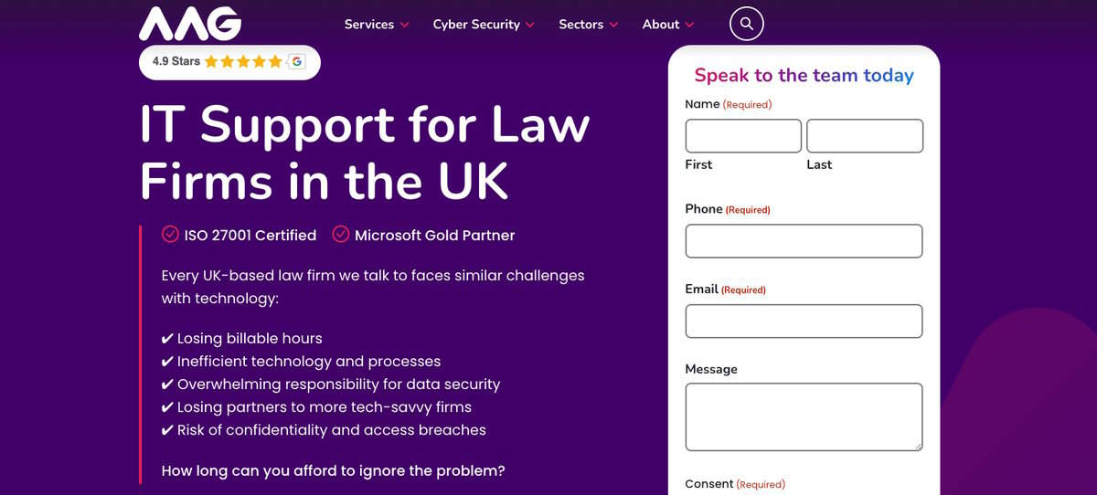Click the five gold stars rating

(x=243, y=61)
